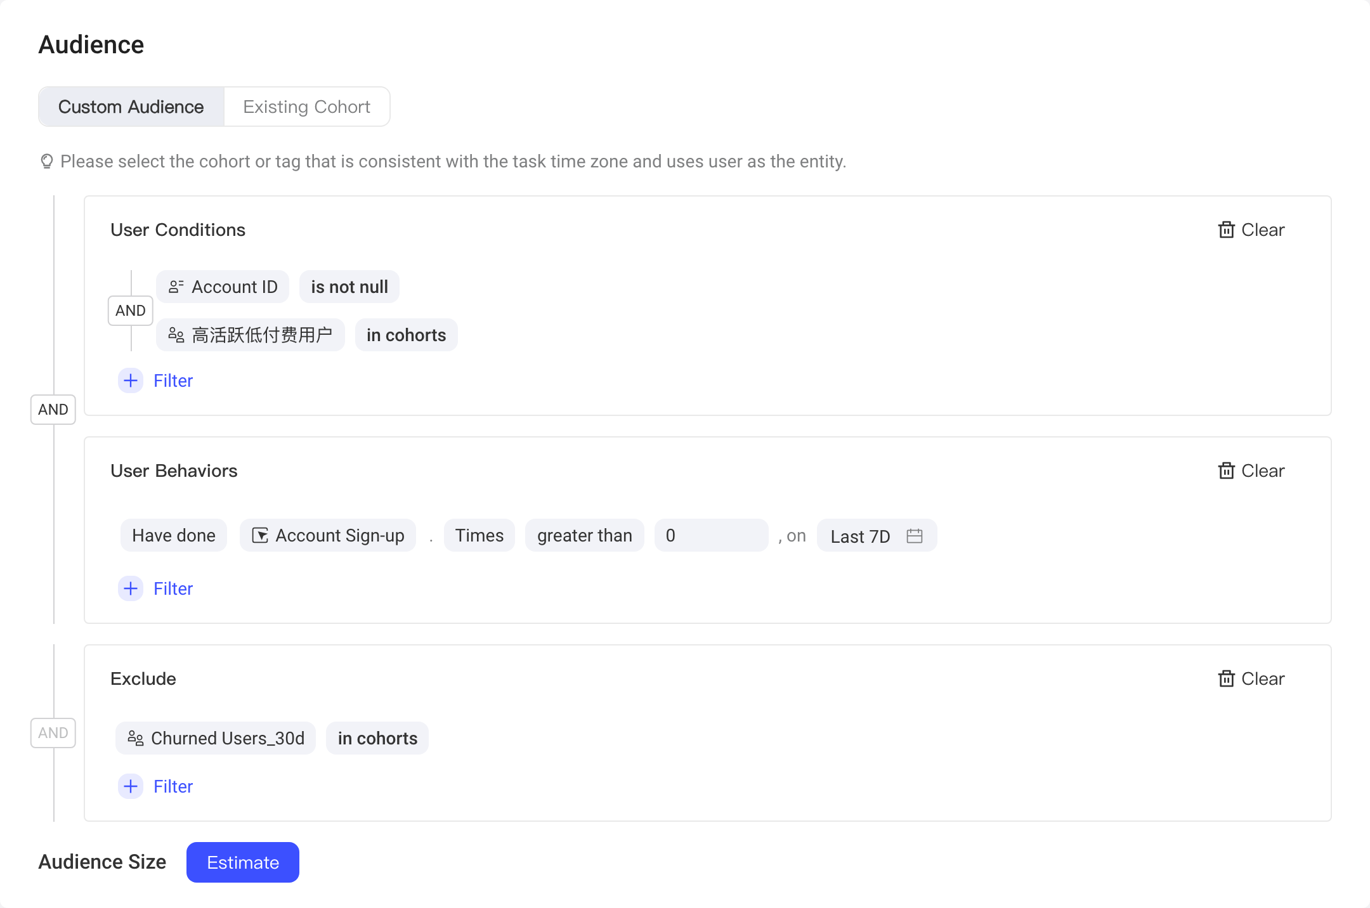The height and width of the screenshot is (908, 1370).
Task: Change the 'greater than' comparison operator
Action: tap(585, 535)
